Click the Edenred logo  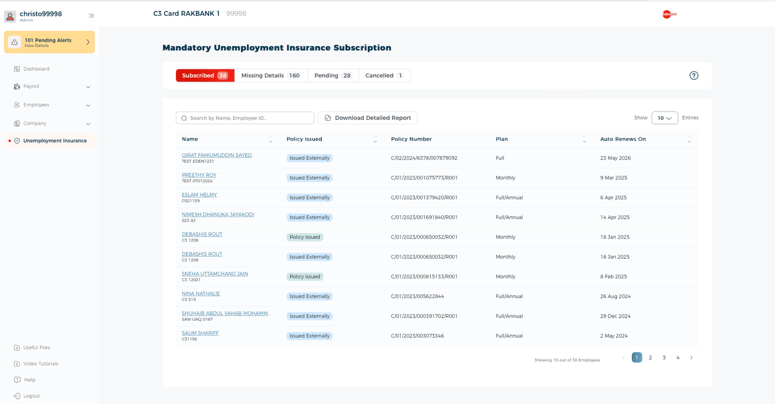tap(669, 14)
